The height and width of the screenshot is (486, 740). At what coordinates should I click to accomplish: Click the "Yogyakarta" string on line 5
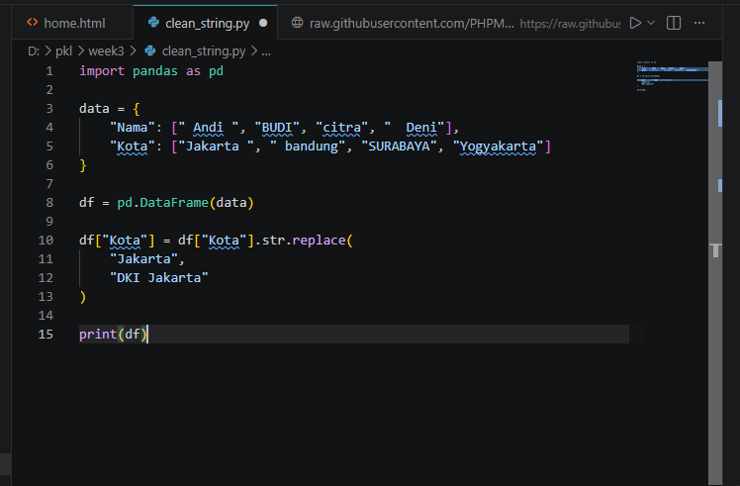tap(498, 146)
